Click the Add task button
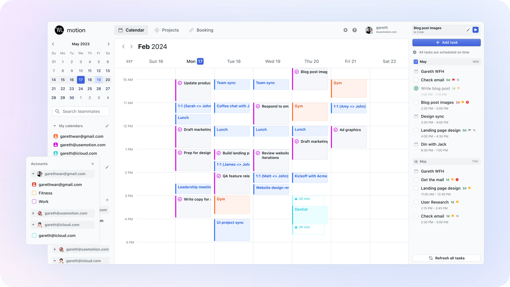This screenshot has width=510, height=287. [x=446, y=43]
